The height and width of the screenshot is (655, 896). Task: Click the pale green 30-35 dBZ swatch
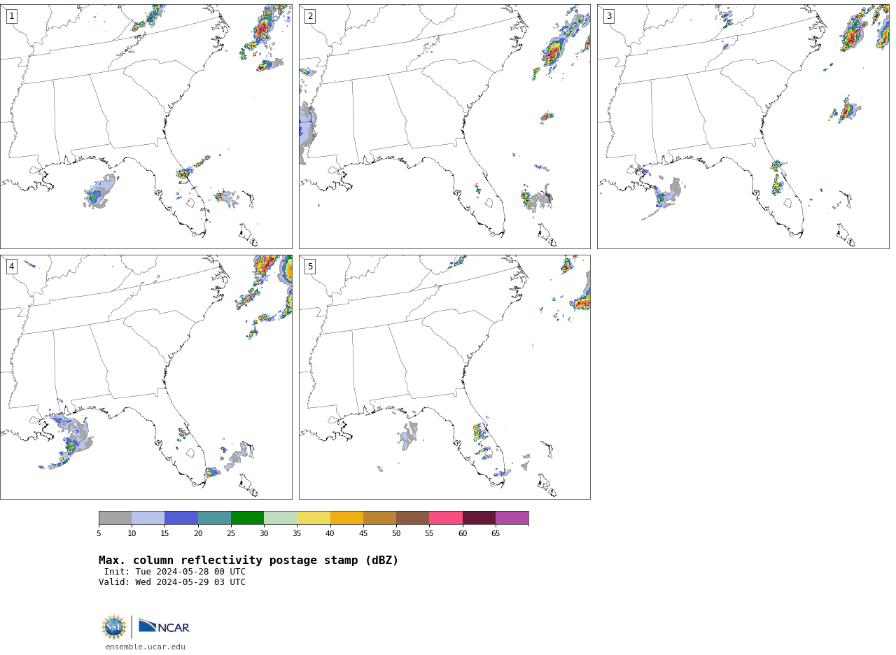click(x=280, y=518)
